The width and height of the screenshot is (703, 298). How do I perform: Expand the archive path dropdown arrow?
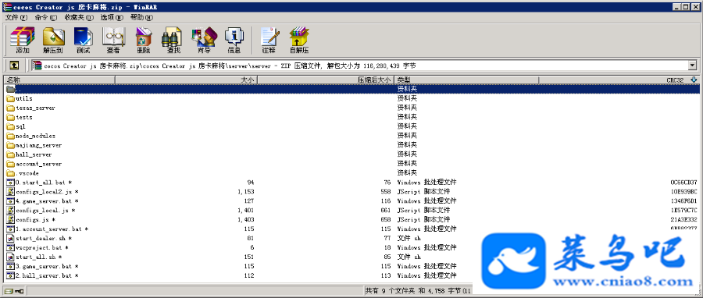pyautogui.click(x=692, y=66)
